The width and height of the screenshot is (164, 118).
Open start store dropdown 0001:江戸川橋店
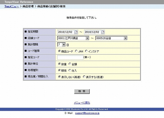coord(73,38)
